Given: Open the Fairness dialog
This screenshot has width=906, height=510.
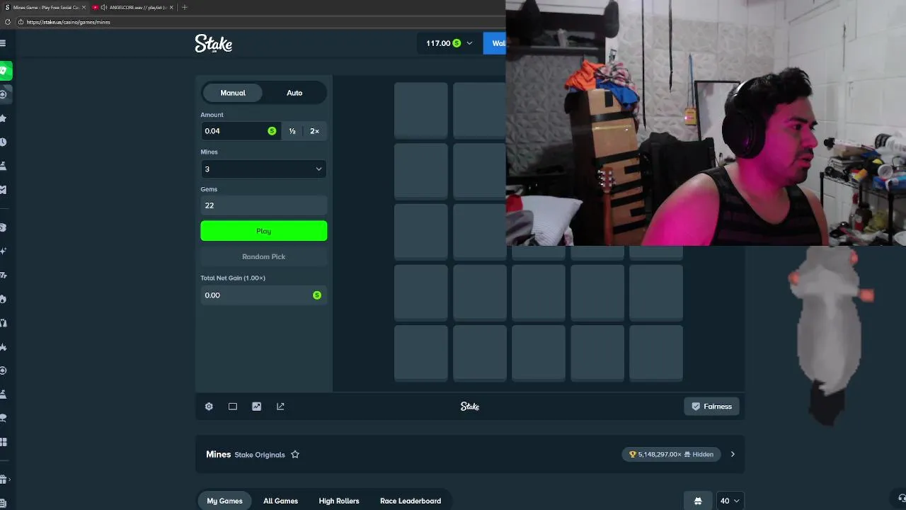Looking at the screenshot, I should click(711, 407).
